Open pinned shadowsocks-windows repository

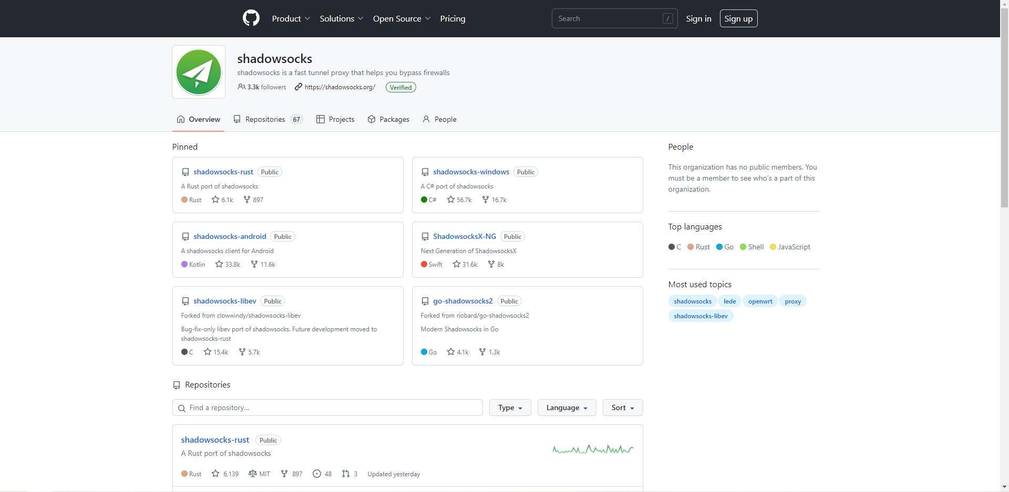471,172
